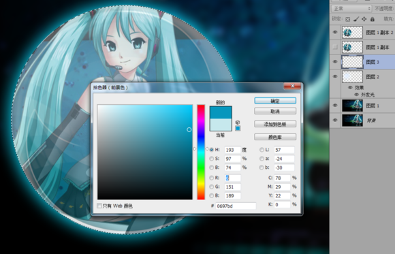
Task: Click lock all padlock icon
Action: coord(373,19)
